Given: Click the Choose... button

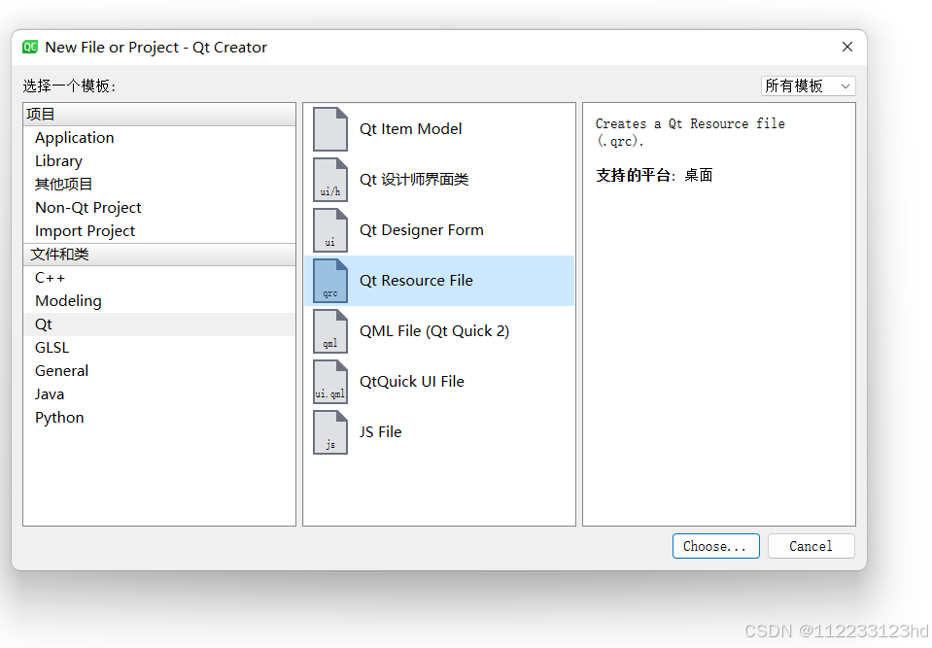Looking at the screenshot, I should 715,546.
